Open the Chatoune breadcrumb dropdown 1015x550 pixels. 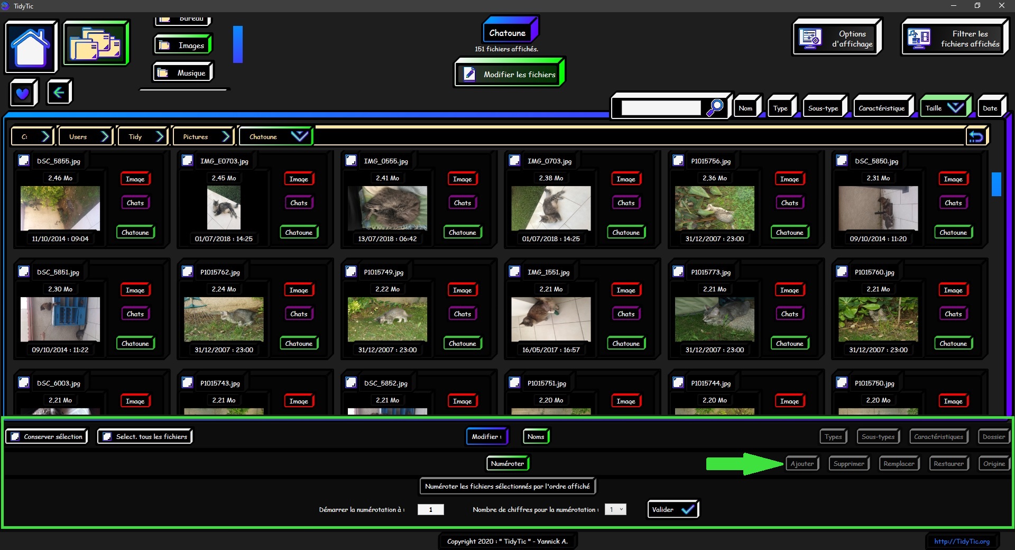pos(299,136)
